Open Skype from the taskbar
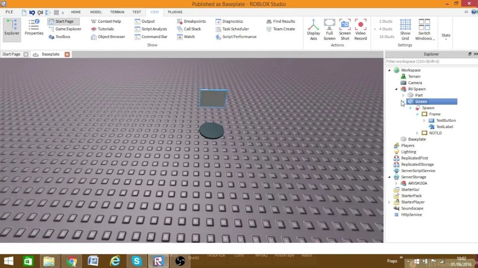The width and height of the screenshot is (478, 268). click(137, 261)
